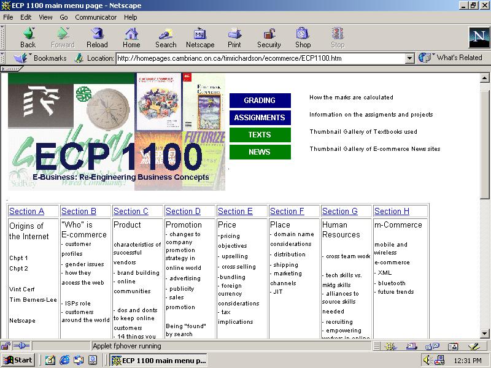Click the scrollbar down arrow

[484, 334]
